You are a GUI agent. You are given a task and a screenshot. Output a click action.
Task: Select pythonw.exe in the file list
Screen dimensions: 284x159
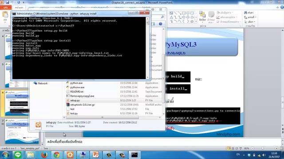click(77, 87)
